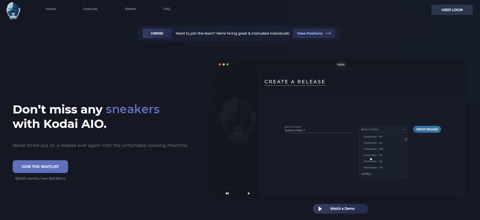This screenshot has height=220, width=480.
Task: Click the plus icon in demo sidebar
Action: coord(249,193)
